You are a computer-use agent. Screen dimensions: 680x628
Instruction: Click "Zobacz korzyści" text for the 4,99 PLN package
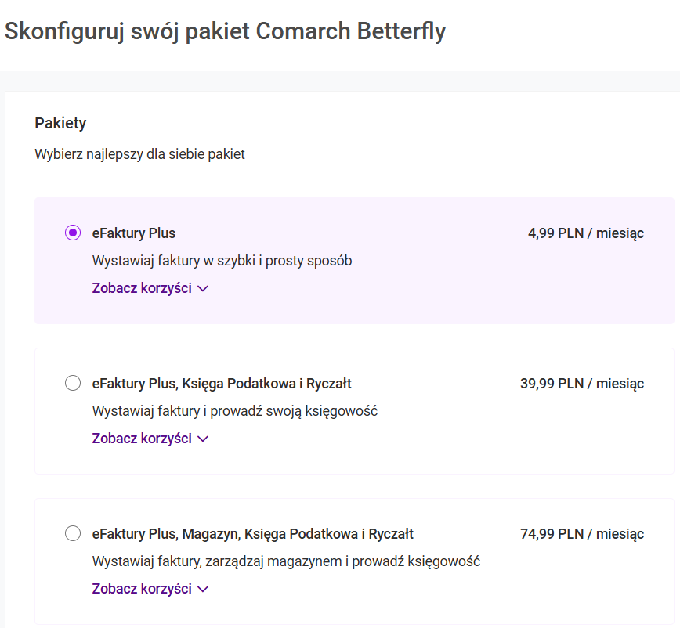[x=142, y=287]
